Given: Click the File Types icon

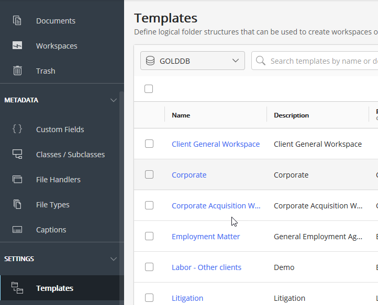Looking at the screenshot, I should (x=17, y=205).
